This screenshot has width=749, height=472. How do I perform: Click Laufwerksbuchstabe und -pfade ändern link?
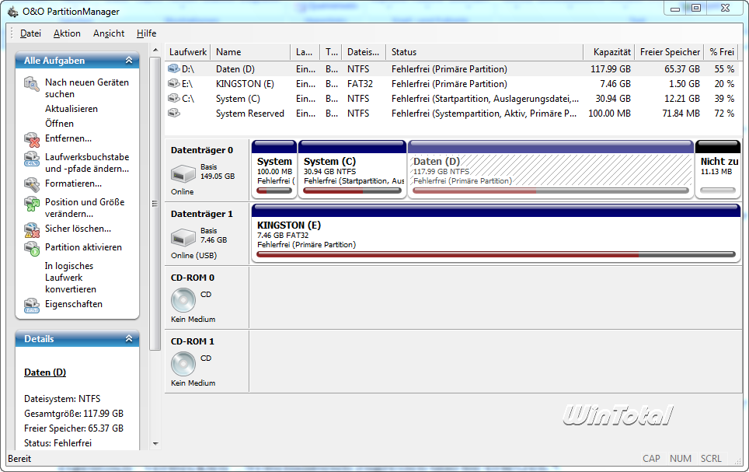[87, 163]
